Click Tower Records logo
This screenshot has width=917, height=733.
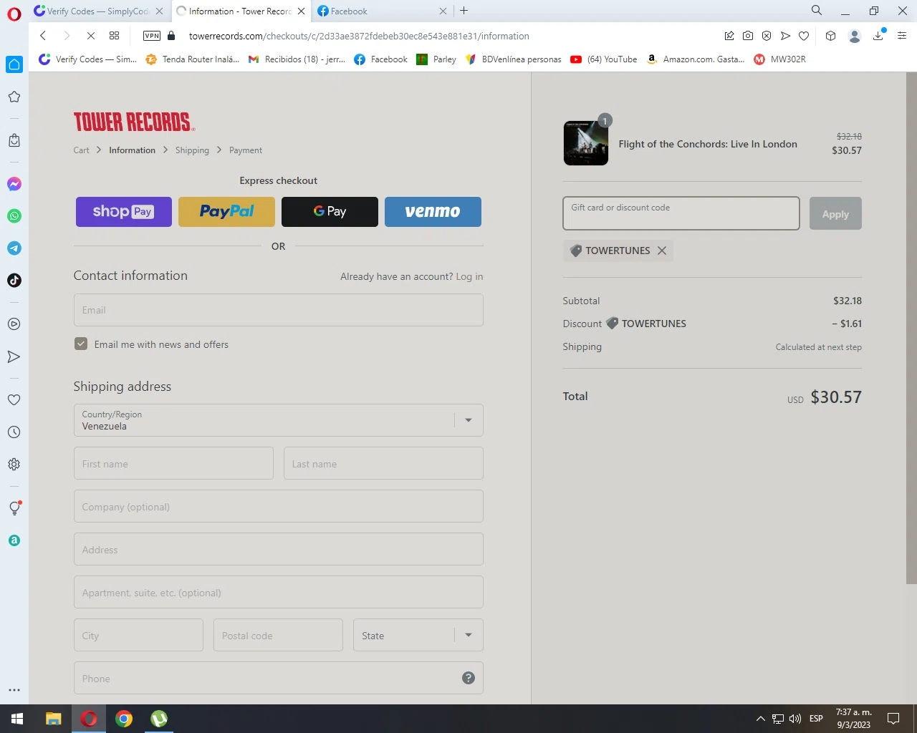(134, 122)
